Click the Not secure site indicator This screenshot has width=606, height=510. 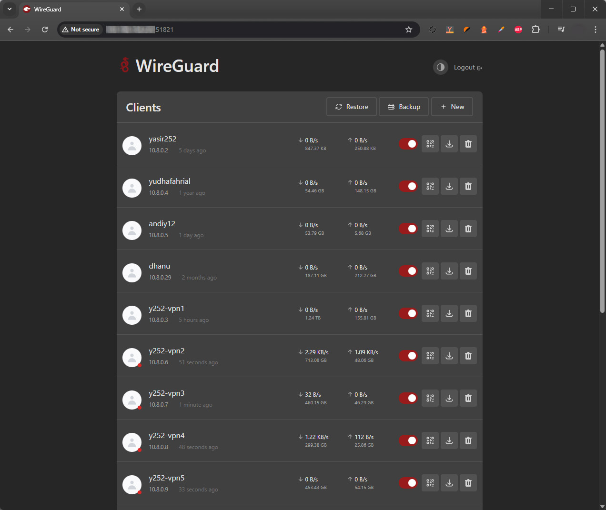81,30
